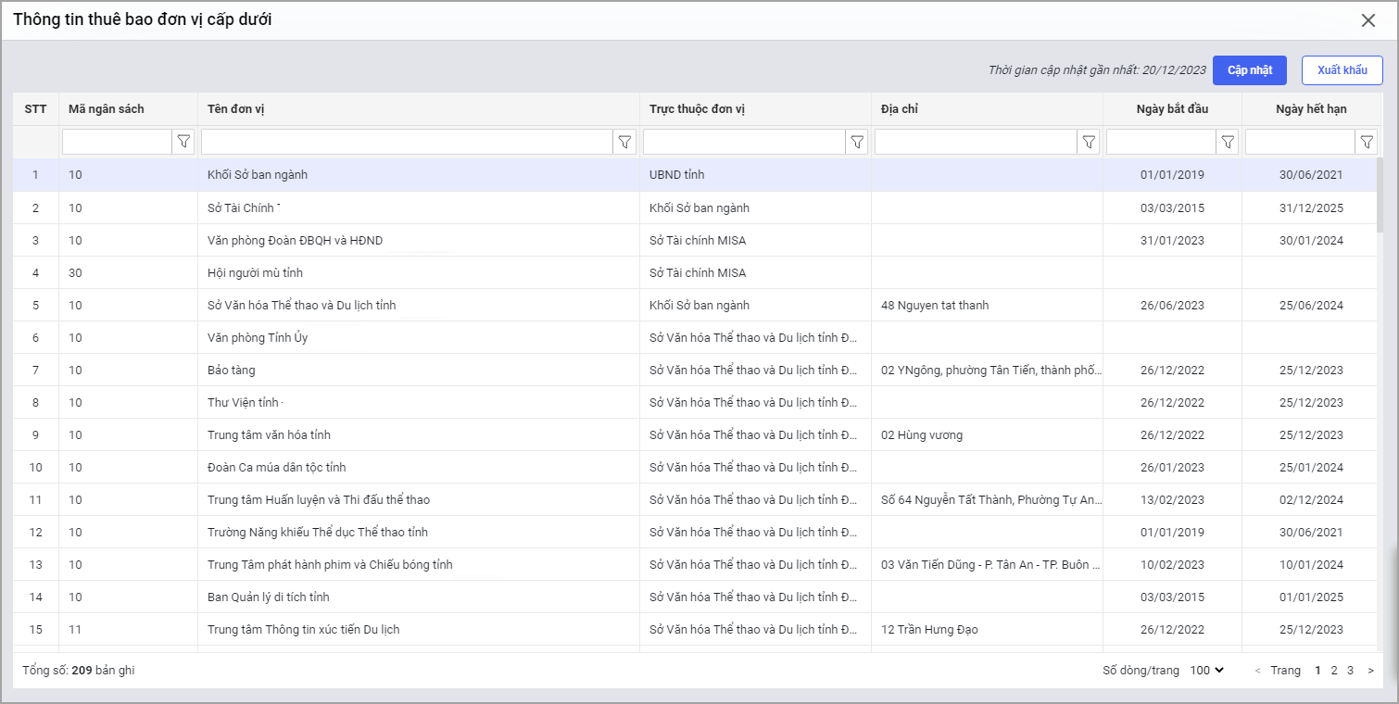Close the subscription info dialog
Screen dimensions: 1399x704
[x=1367, y=20]
